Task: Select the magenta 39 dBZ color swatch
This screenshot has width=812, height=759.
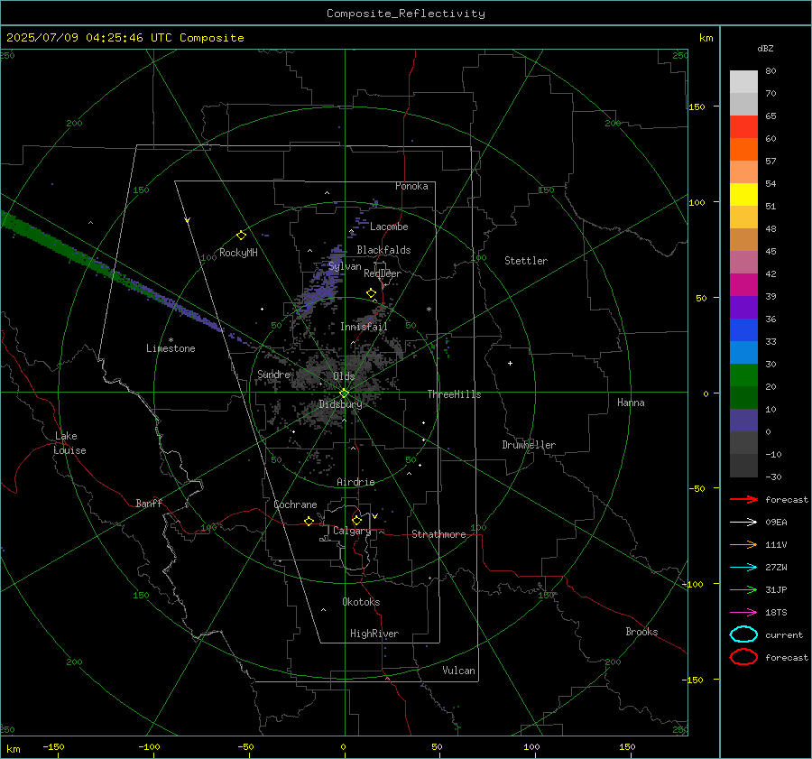Action: (743, 284)
